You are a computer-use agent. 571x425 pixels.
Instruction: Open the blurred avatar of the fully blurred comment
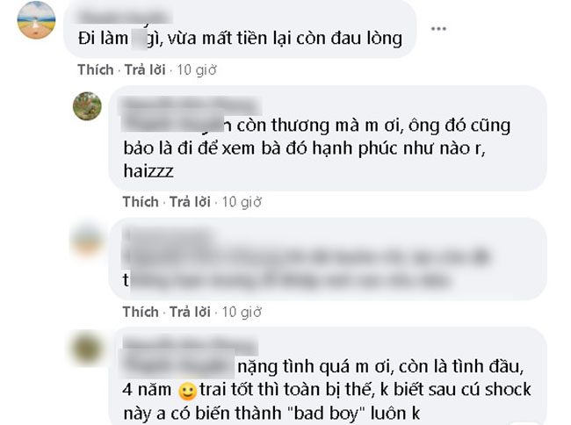coord(87,239)
